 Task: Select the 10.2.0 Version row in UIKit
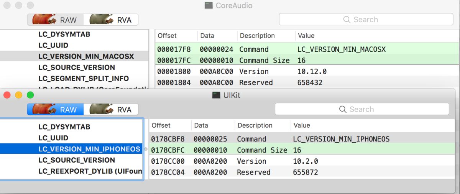click(302, 161)
